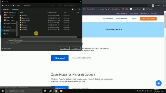Open recent locations dropdown arrow
Screen dimensions: 166x93
[9, 5]
